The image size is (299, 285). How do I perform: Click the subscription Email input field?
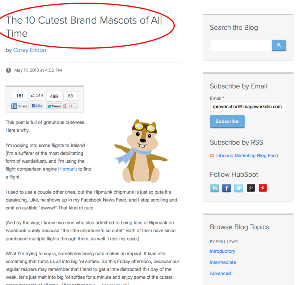pyautogui.click(x=248, y=106)
